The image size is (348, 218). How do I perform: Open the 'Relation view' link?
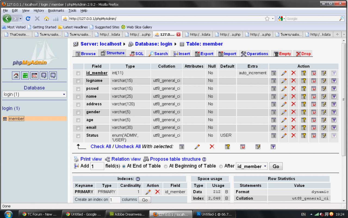126,159
